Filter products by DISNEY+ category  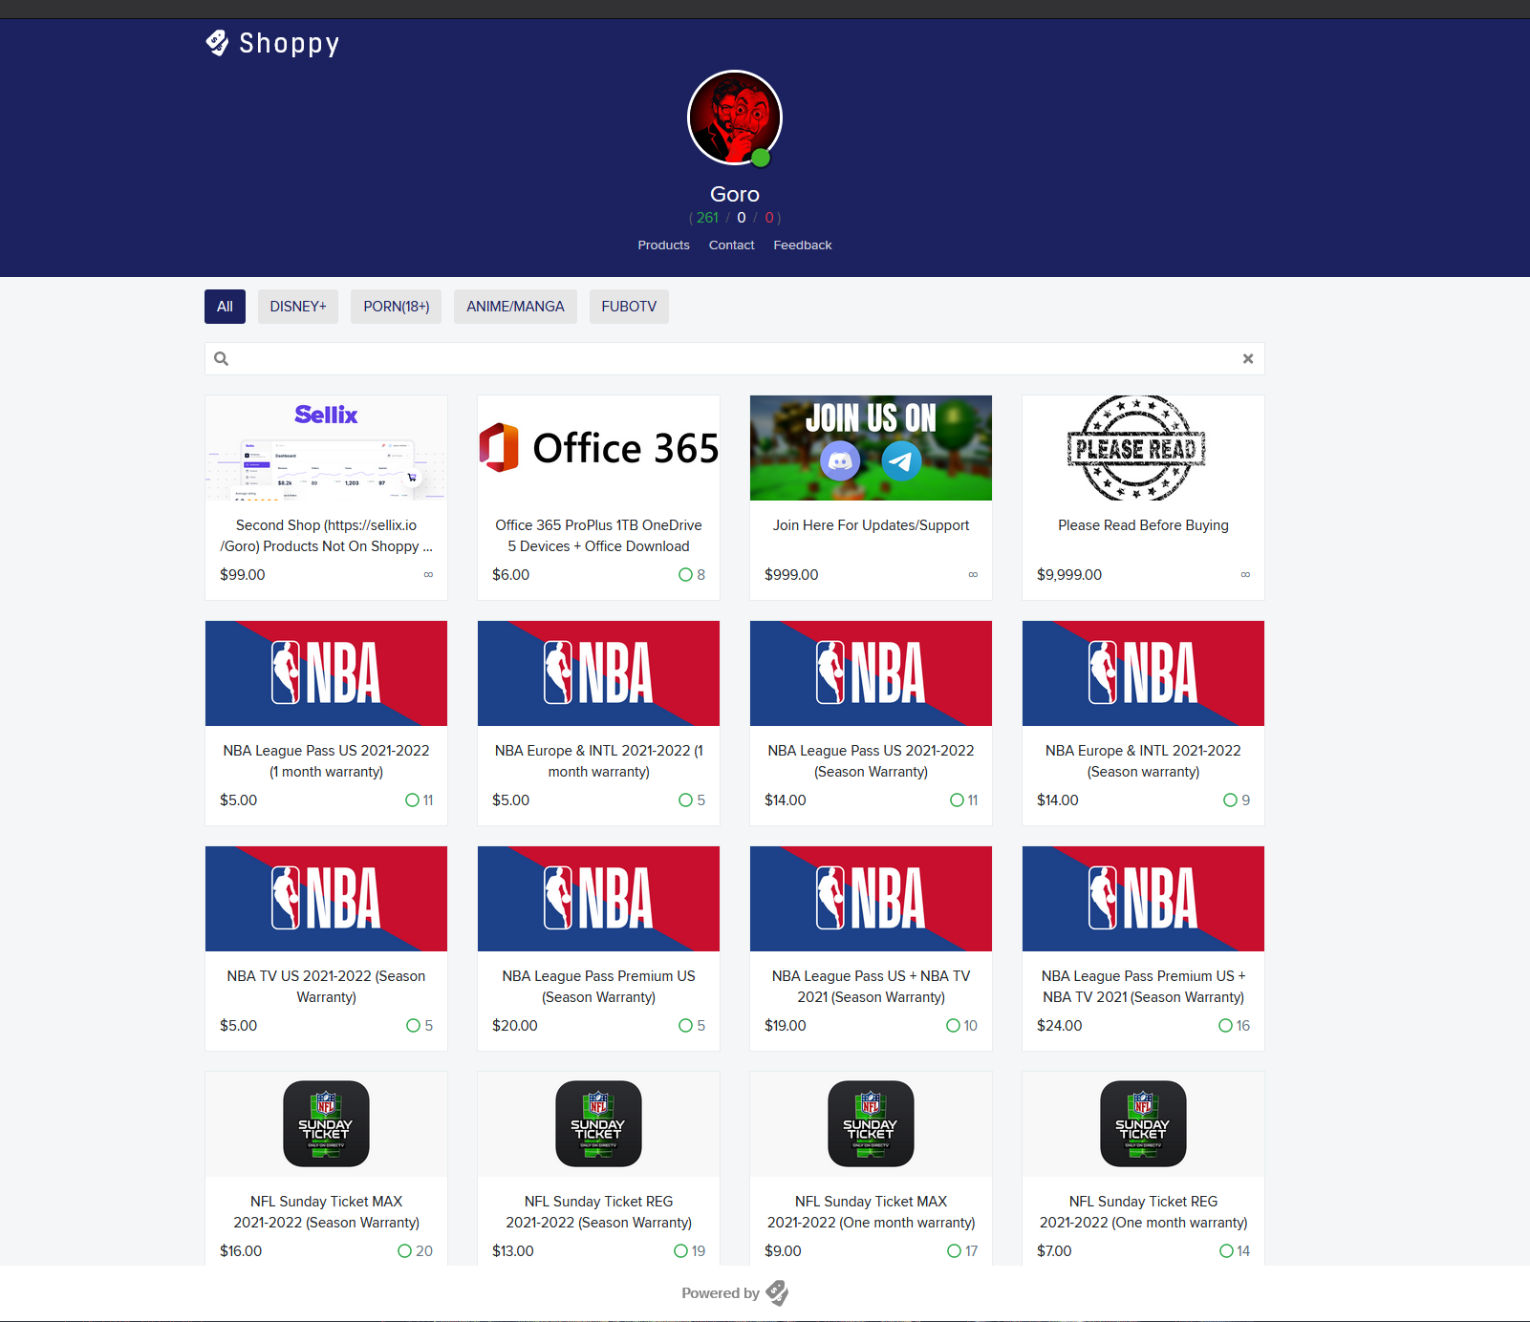pyautogui.click(x=298, y=307)
